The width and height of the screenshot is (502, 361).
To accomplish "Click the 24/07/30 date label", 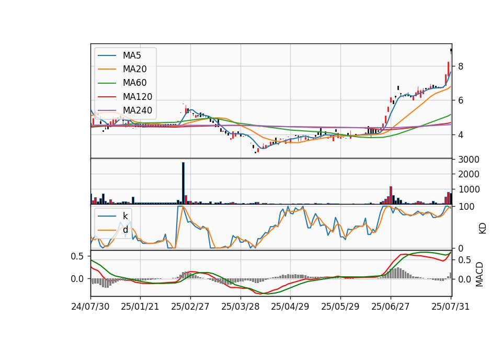I will (90, 307).
